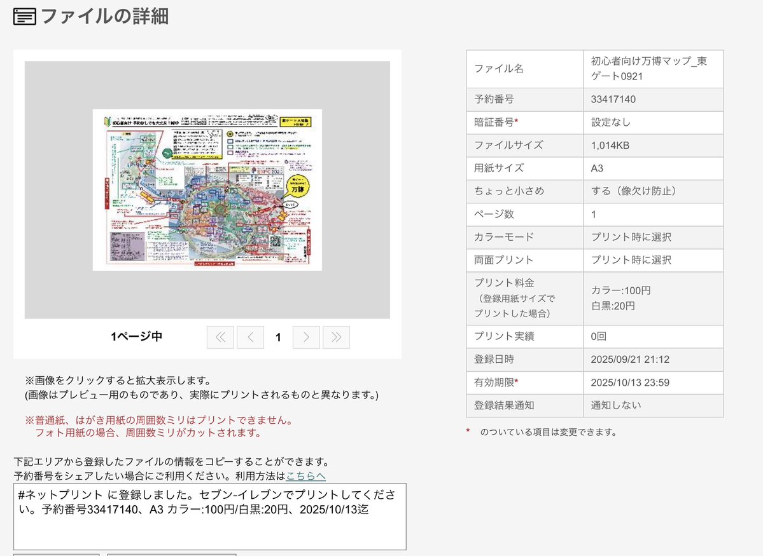Select the 白黒:20円 price text
Image resolution: width=763 pixels, height=556 pixels.
point(613,306)
